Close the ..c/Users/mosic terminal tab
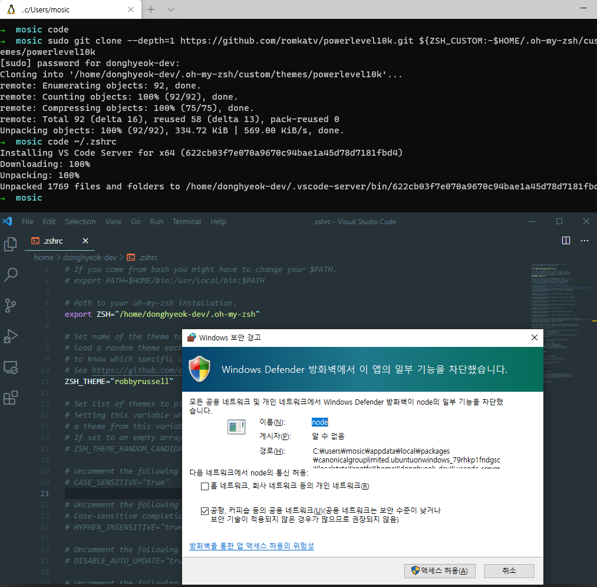 pyautogui.click(x=131, y=9)
